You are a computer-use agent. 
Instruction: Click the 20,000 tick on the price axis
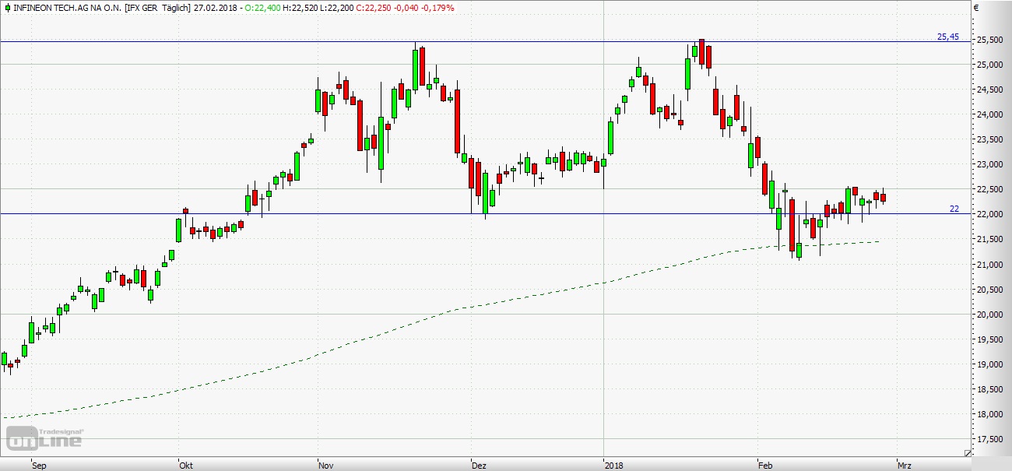992,315
